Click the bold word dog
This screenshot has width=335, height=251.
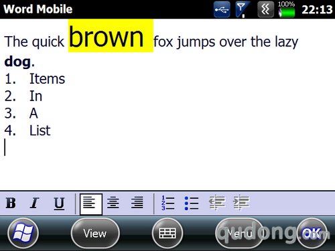click(x=17, y=62)
